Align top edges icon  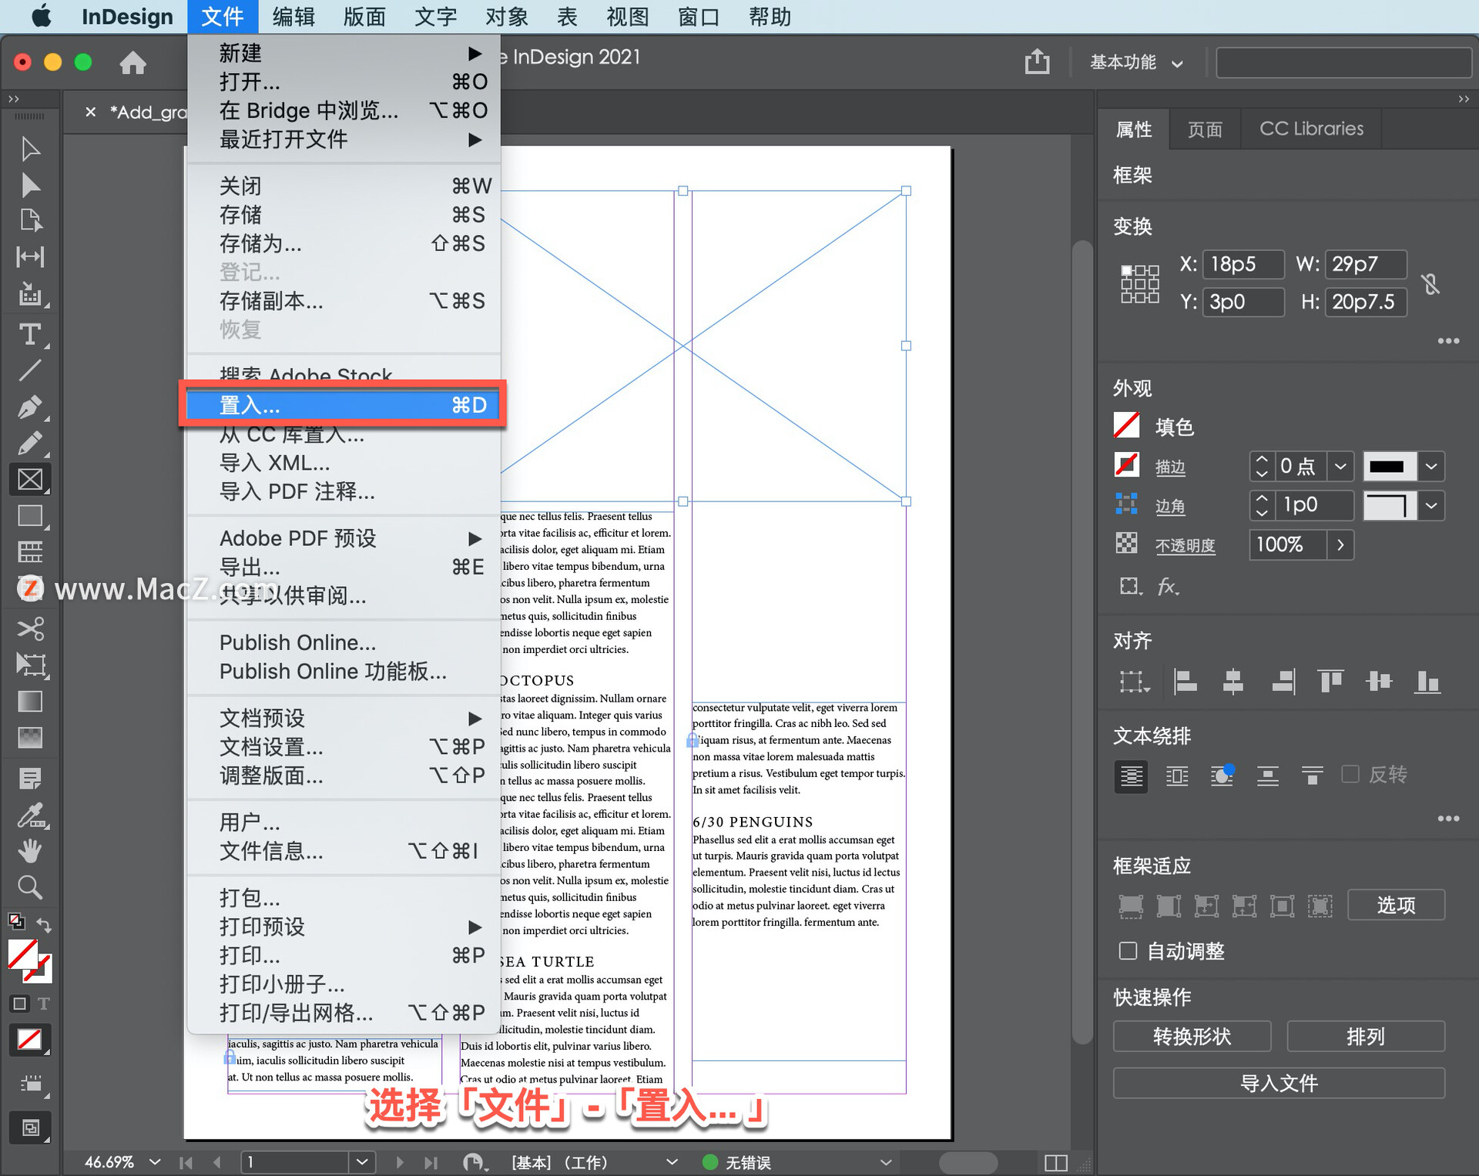click(1330, 682)
